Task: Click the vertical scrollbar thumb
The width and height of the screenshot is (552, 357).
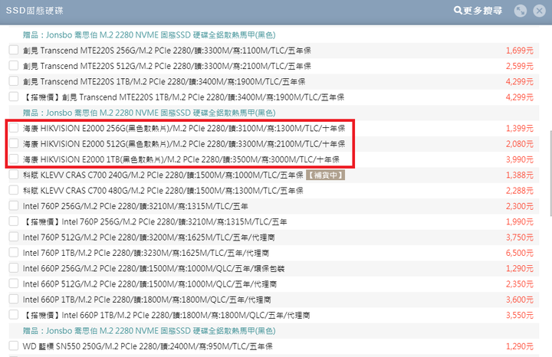Action: click(x=550, y=173)
